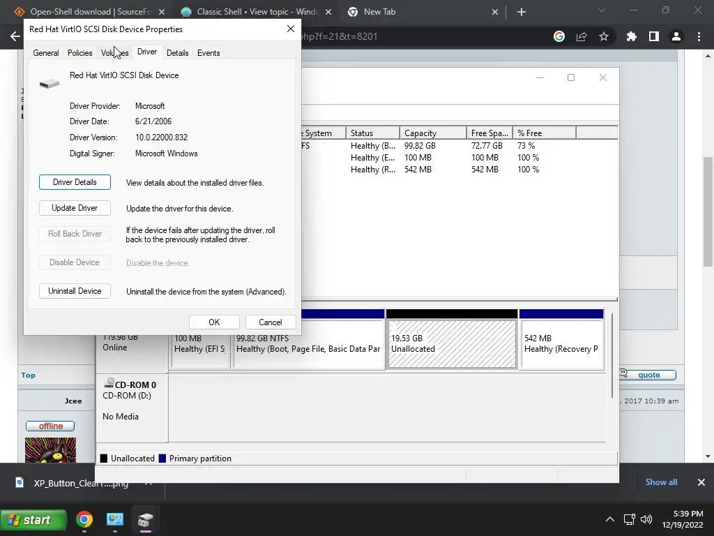Image resolution: width=714 pixels, height=536 pixels.
Task: Click the Primary partition blue legend swatch
Action: [162, 459]
